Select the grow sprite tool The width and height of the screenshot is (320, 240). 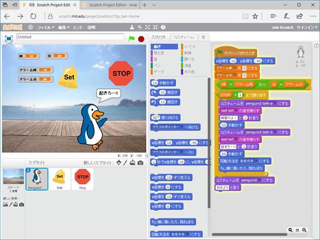coord(148,27)
